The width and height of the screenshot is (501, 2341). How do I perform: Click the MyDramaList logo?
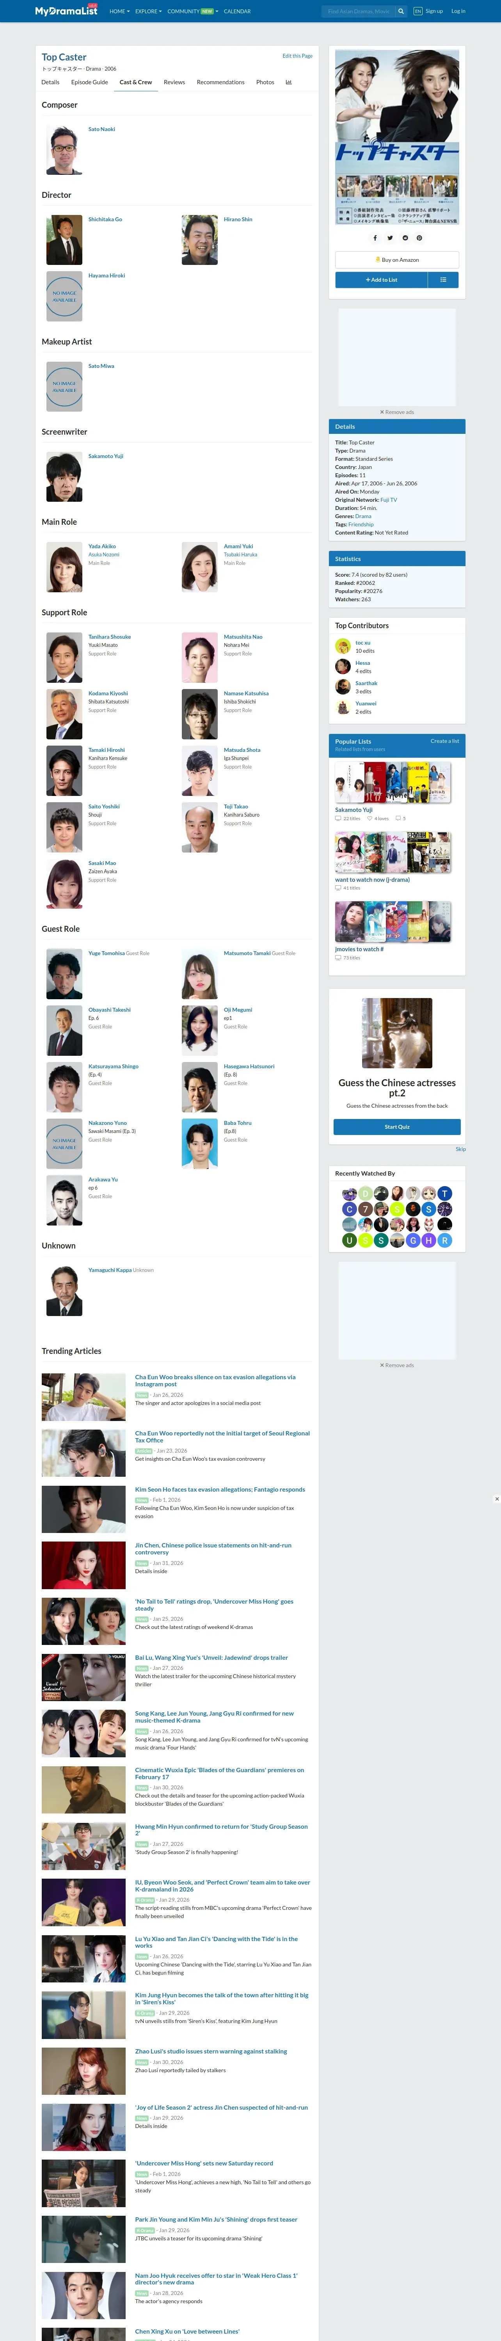66,11
